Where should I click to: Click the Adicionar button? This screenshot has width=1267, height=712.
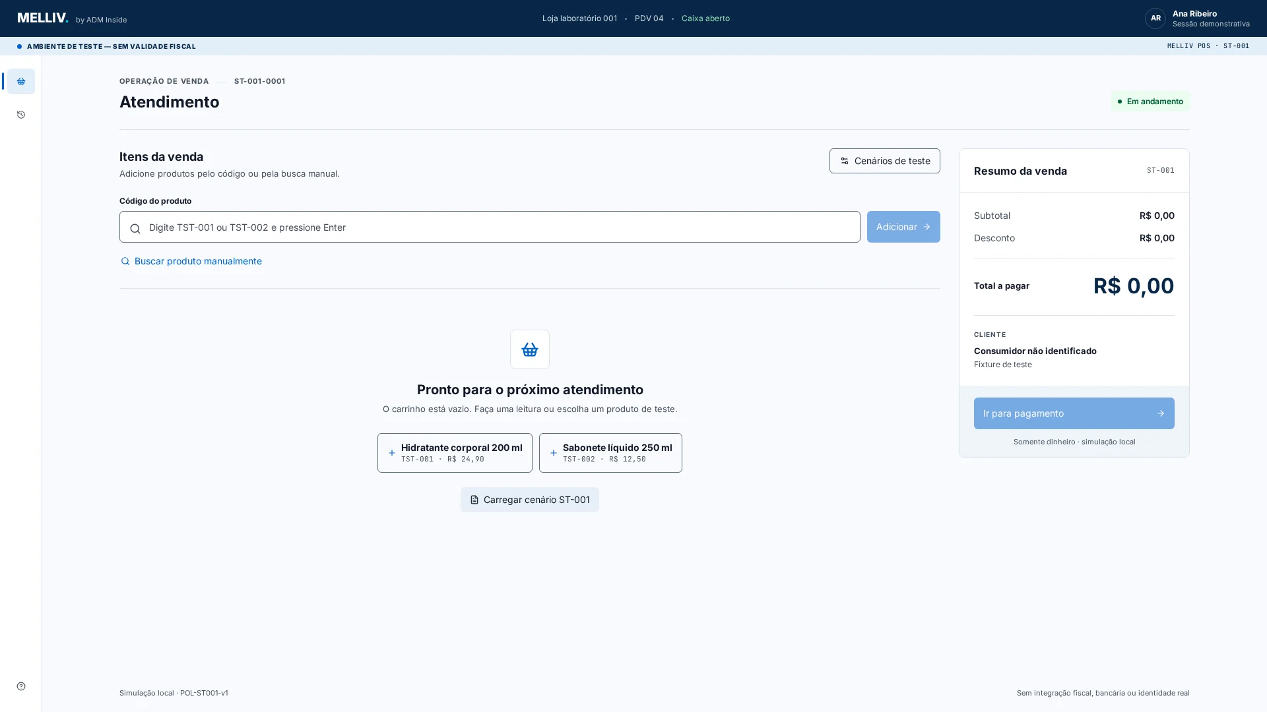[x=903, y=227]
